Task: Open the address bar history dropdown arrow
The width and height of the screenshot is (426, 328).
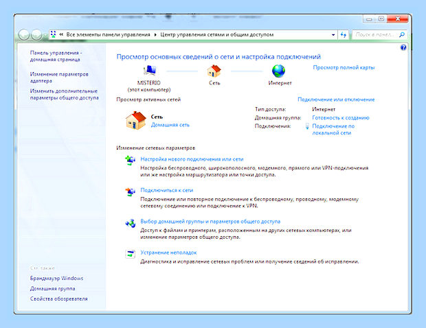Action: pos(333,35)
